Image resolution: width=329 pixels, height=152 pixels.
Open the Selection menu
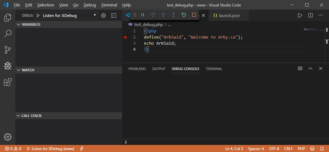(x=46, y=5)
